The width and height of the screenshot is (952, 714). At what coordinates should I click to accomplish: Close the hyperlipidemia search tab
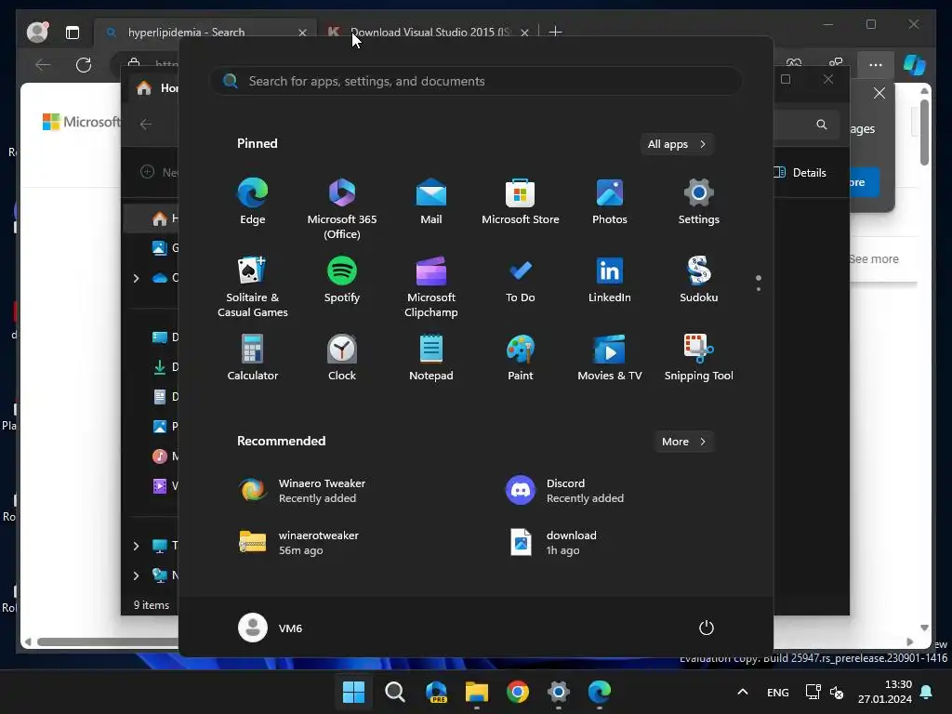tap(302, 33)
